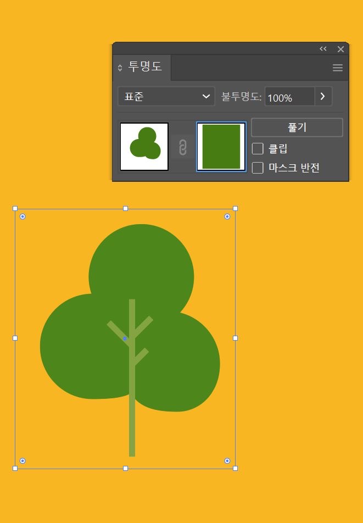Click the bottom-left bounding box handle

click(15, 468)
